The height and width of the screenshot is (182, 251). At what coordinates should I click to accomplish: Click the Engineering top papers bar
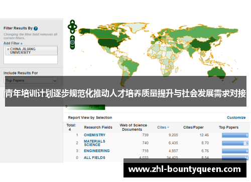click(x=235, y=151)
